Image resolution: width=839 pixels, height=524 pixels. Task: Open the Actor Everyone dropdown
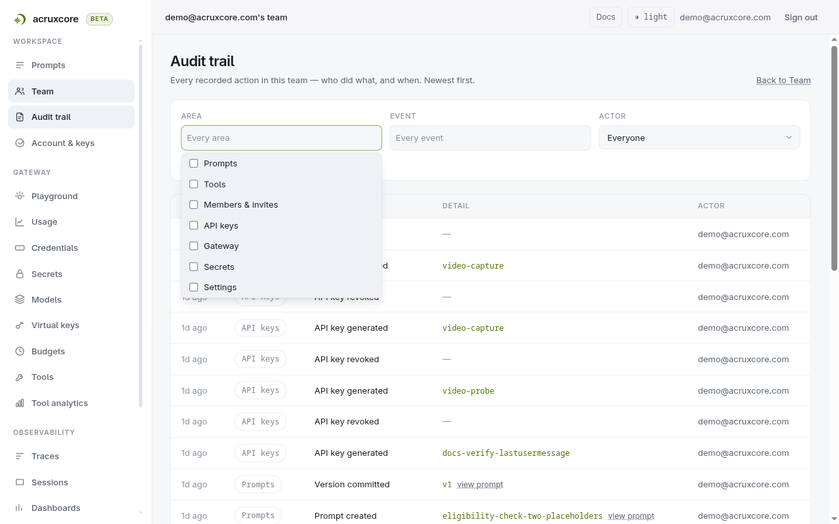[699, 138]
